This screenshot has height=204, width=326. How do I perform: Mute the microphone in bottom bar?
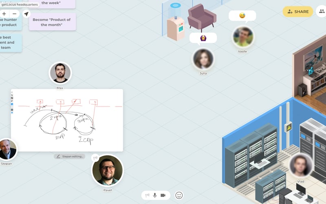tap(155, 195)
